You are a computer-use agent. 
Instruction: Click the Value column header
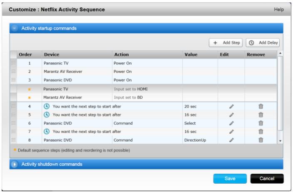point(191,54)
